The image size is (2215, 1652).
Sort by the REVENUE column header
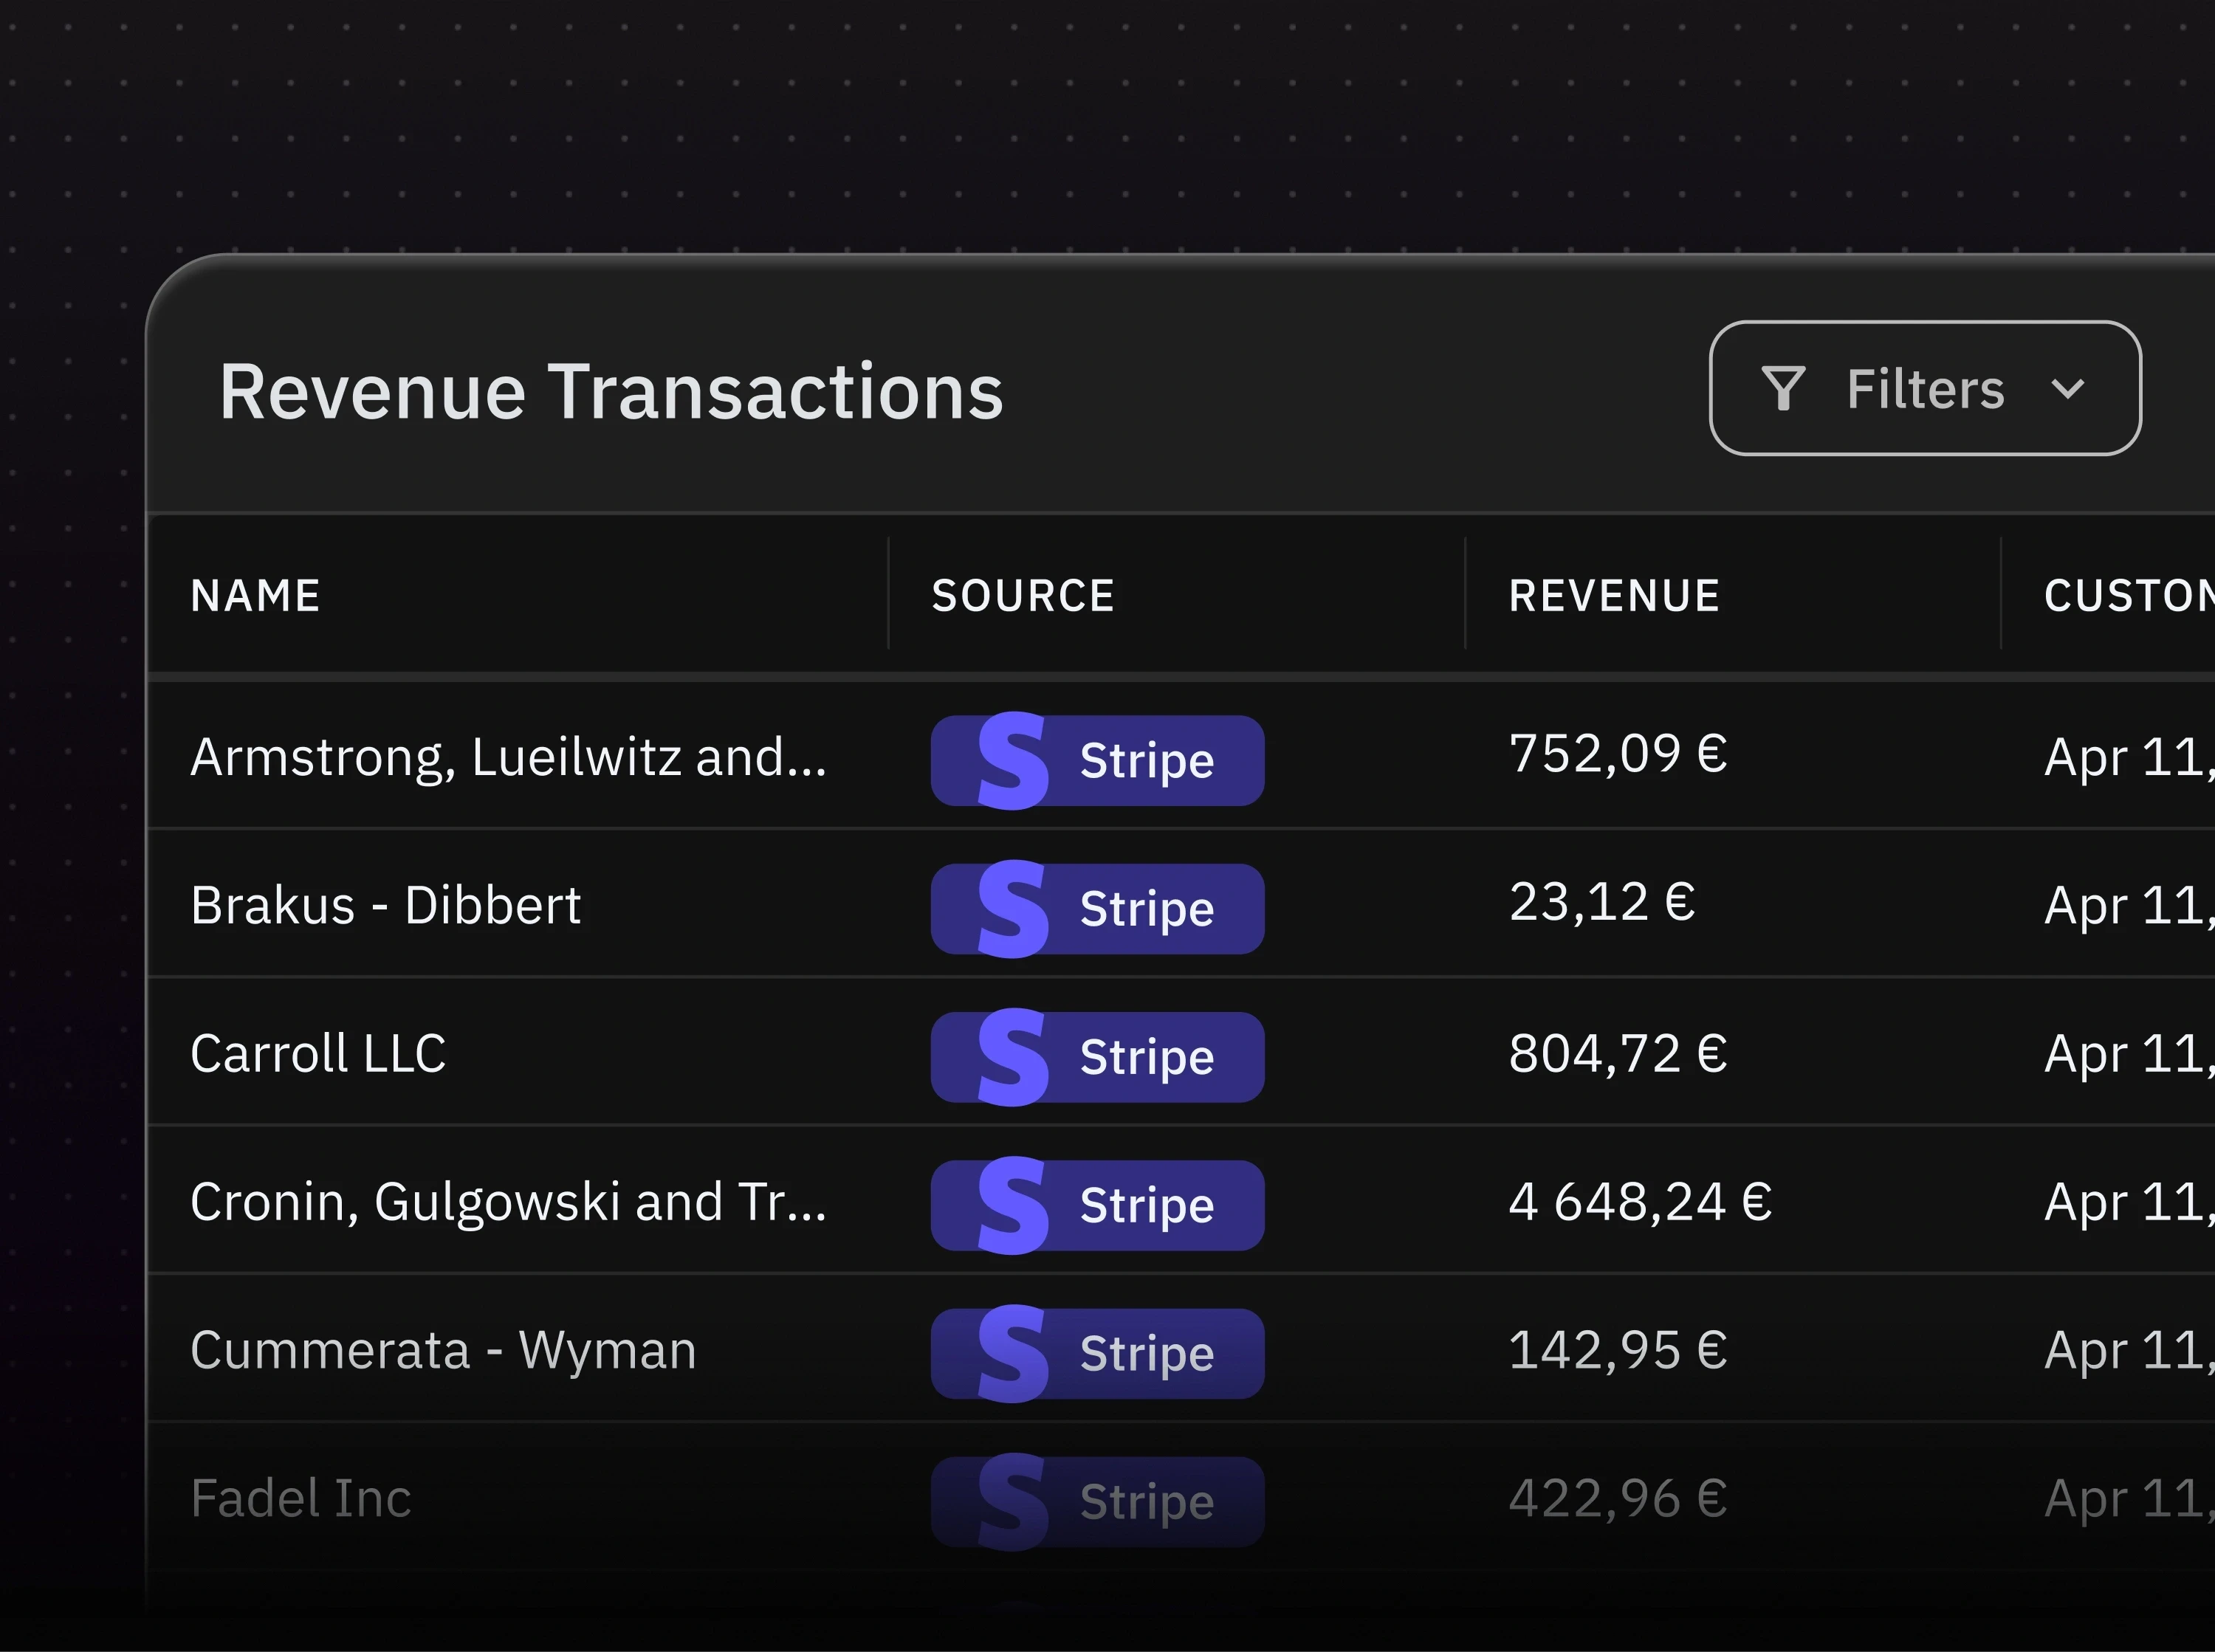1614,596
